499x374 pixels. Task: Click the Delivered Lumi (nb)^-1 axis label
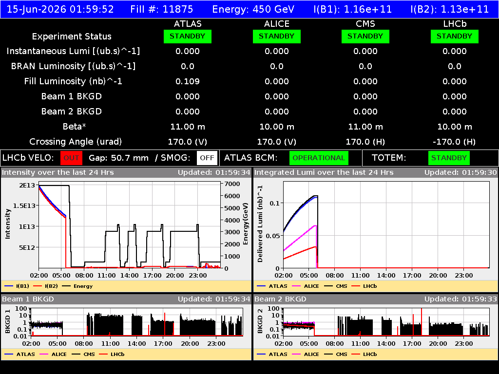(x=260, y=224)
